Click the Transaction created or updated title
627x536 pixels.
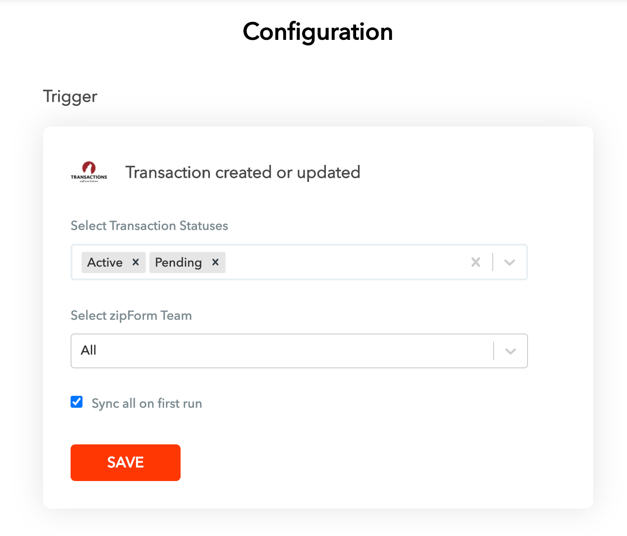coord(243,173)
